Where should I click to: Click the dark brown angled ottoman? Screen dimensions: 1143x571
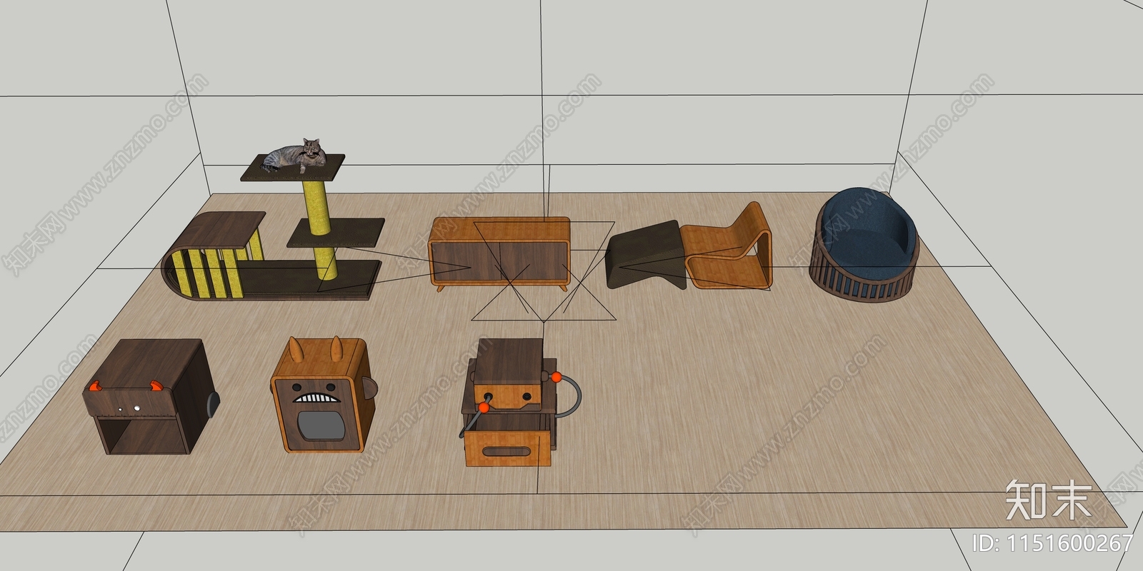point(646,256)
